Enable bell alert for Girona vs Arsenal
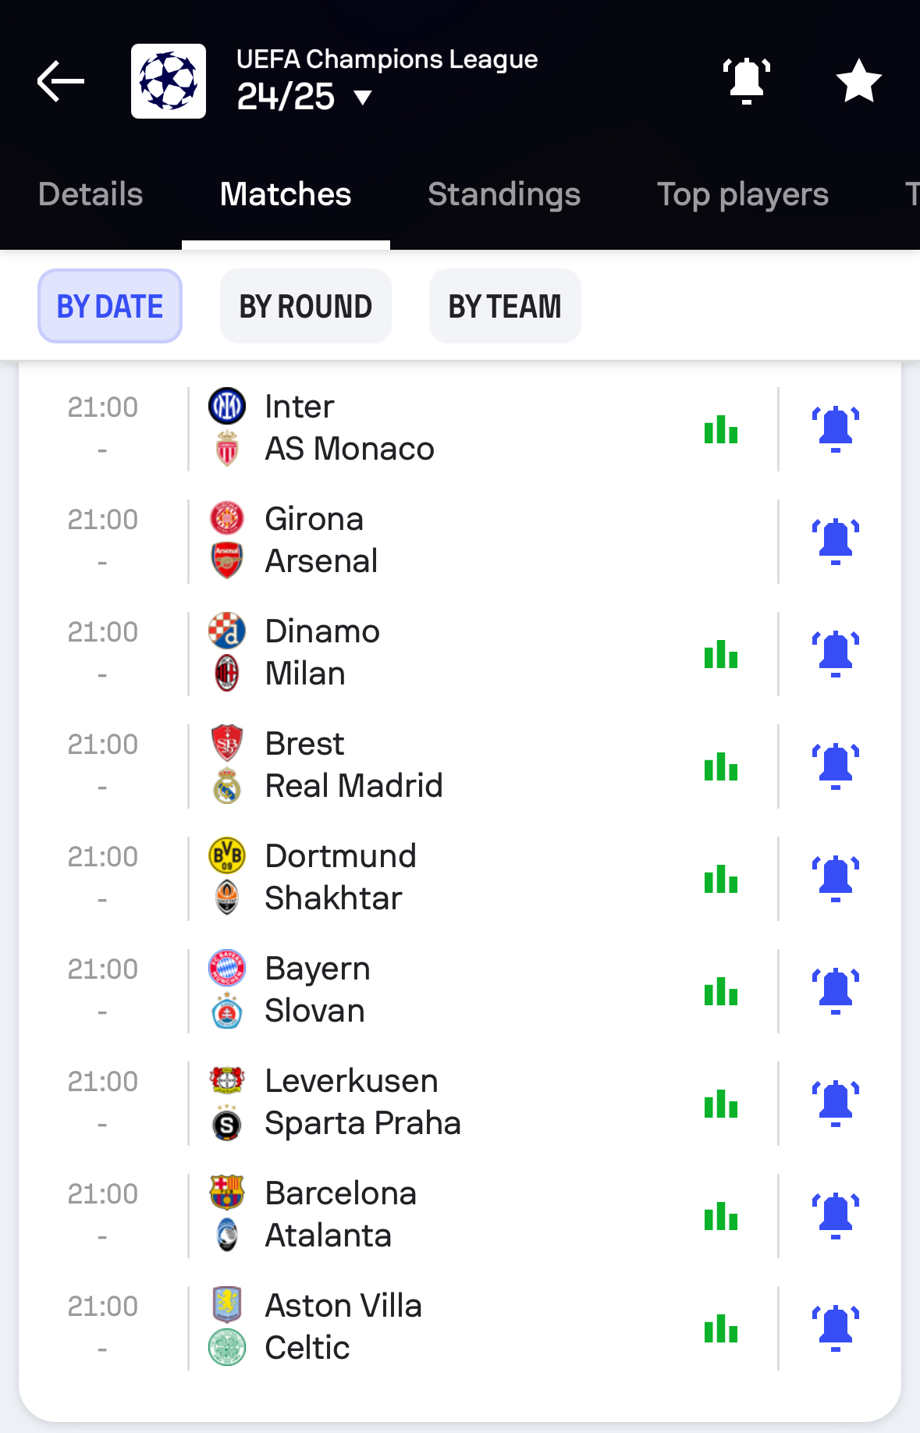 click(836, 542)
